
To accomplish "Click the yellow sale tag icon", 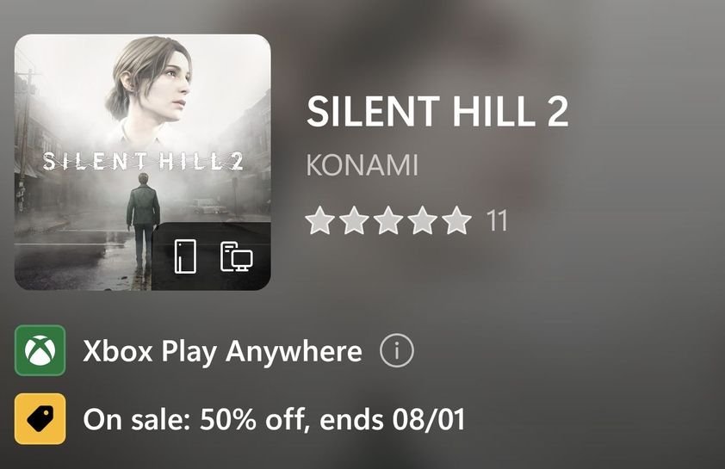I will 40,419.
